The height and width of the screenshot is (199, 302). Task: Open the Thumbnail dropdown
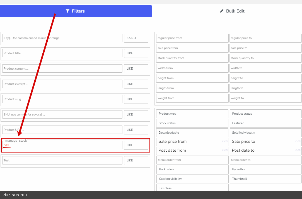point(265,179)
